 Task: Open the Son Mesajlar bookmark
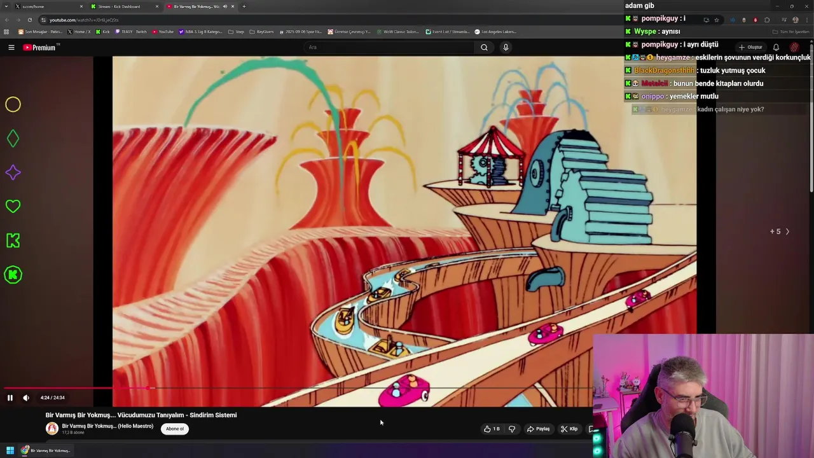point(41,32)
